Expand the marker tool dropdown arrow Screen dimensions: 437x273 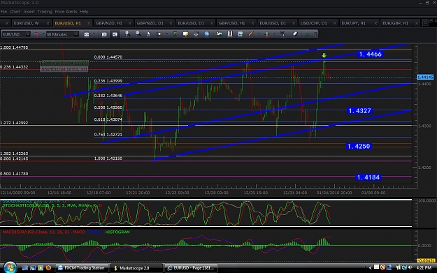tap(275, 34)
